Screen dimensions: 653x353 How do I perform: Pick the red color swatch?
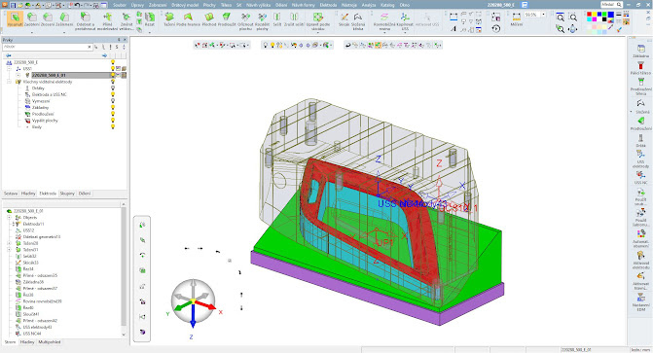click(590, 15)
